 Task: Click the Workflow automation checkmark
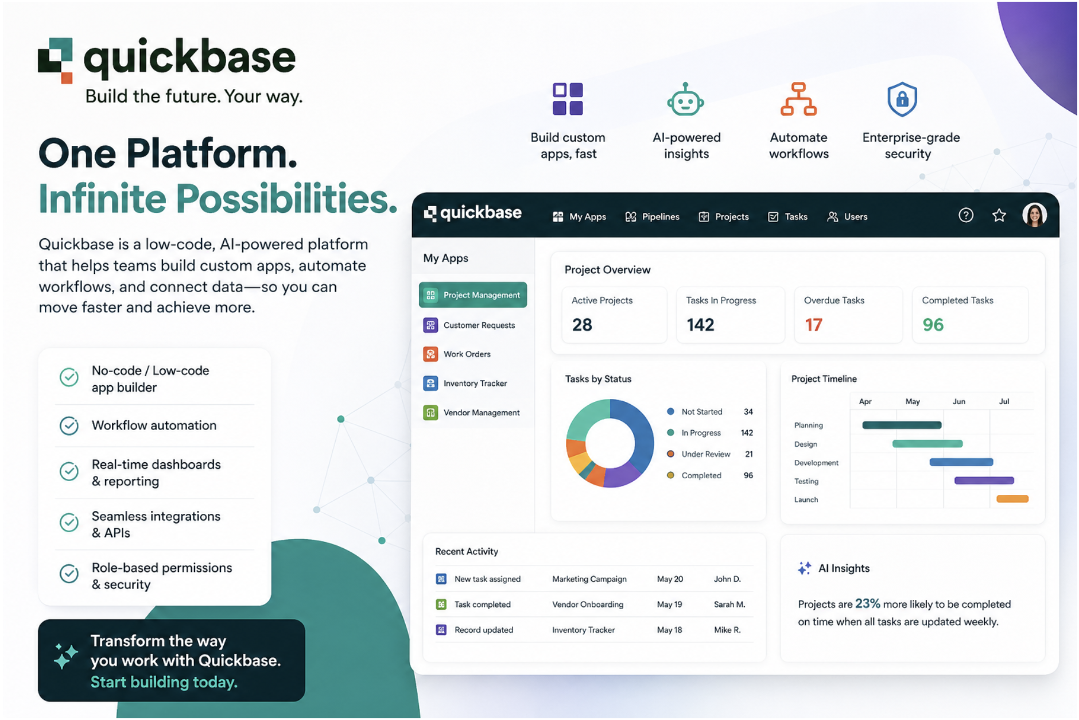tap(69, 425)
